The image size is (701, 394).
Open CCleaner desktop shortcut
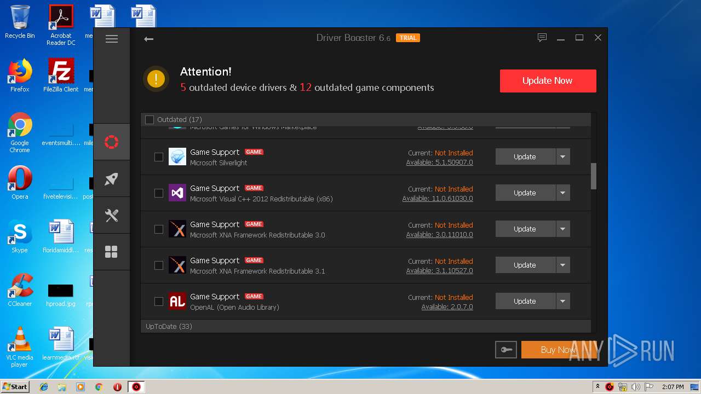click(x=20, y=290)
